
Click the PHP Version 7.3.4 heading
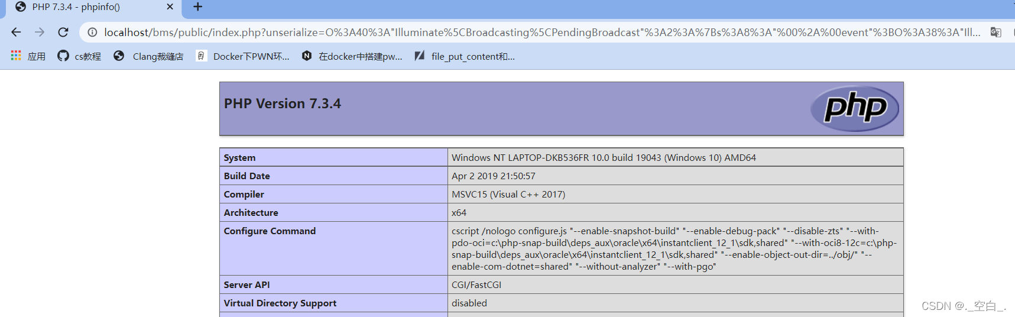tap(283, 103)
